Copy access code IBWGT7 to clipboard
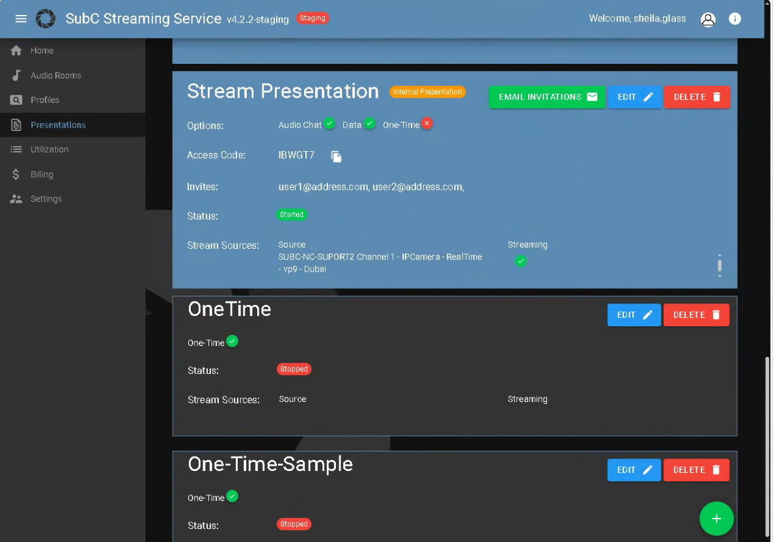Viewport: 773px width, 542px height. 336,156
